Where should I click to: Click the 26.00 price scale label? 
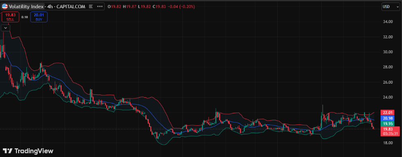click(x=388, y=82)
